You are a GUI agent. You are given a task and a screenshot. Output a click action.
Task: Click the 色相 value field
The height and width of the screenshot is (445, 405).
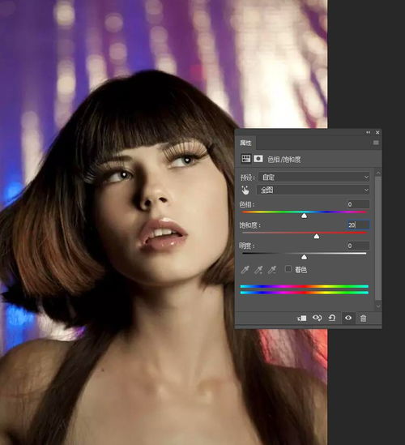pos(358,204)
